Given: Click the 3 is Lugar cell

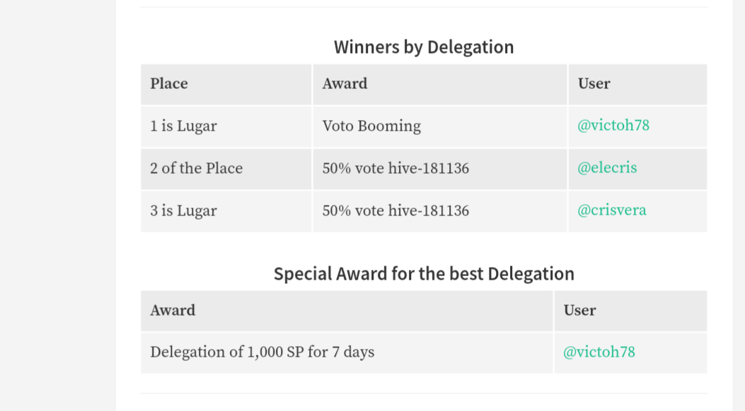Looking at the screenshot, I should [226, 211].
